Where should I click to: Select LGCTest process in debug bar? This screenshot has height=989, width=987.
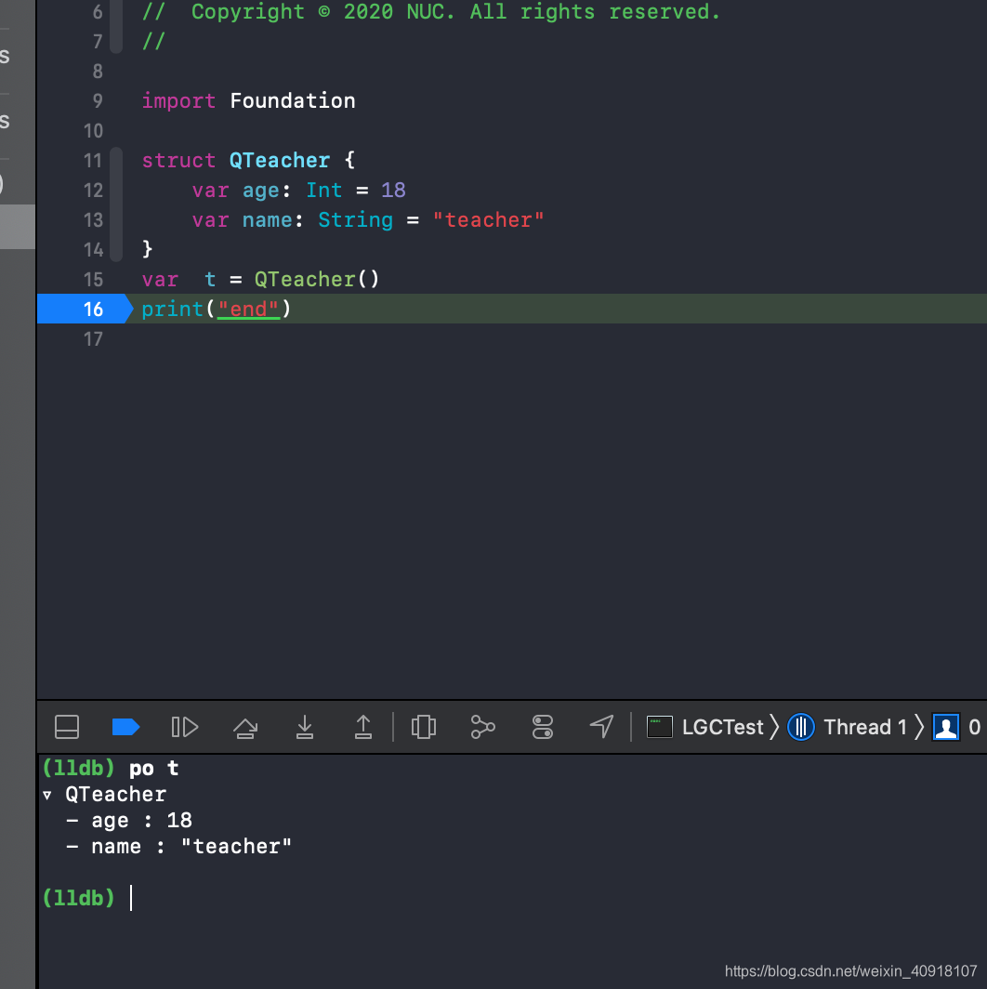(705, 727)
